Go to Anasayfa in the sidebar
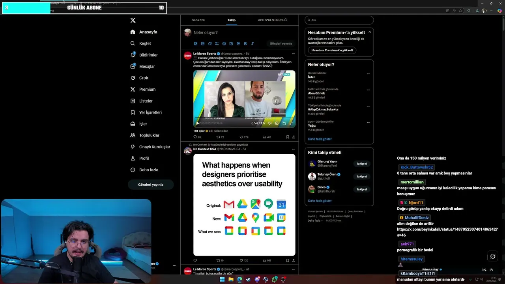 click(x=144, y=32)
